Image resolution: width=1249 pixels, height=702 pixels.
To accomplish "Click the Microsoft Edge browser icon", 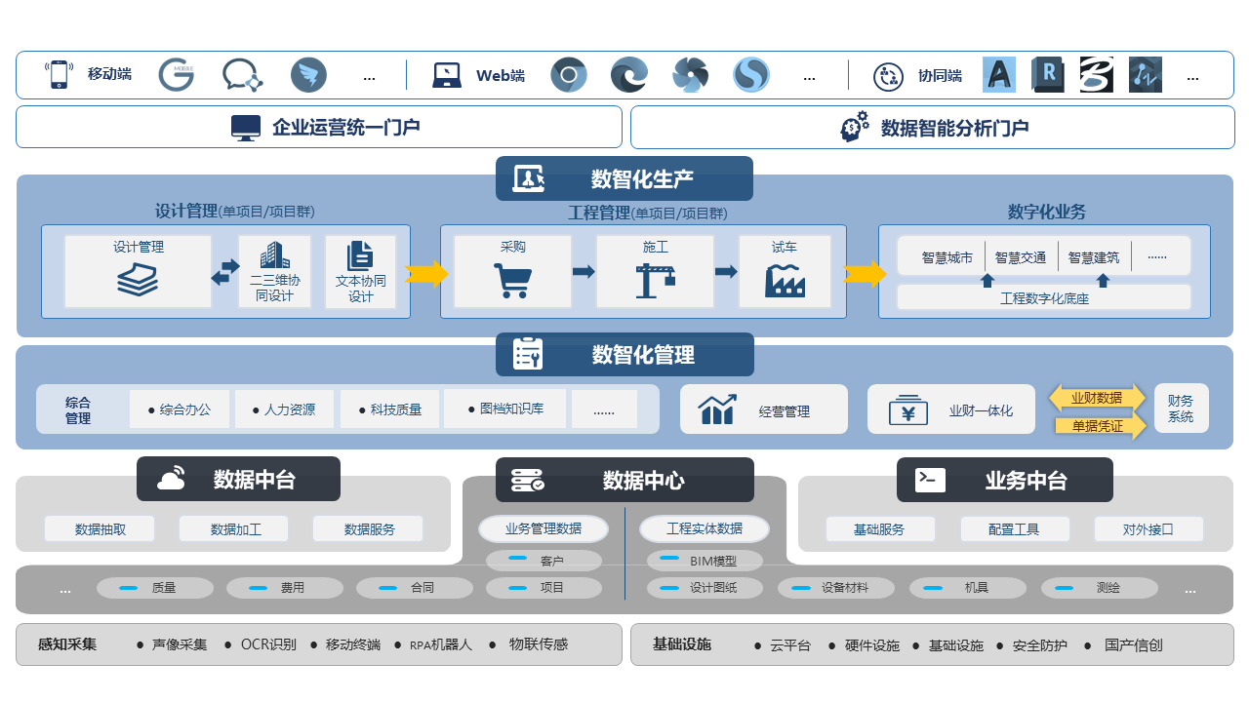I will click(x=628, y=75).
